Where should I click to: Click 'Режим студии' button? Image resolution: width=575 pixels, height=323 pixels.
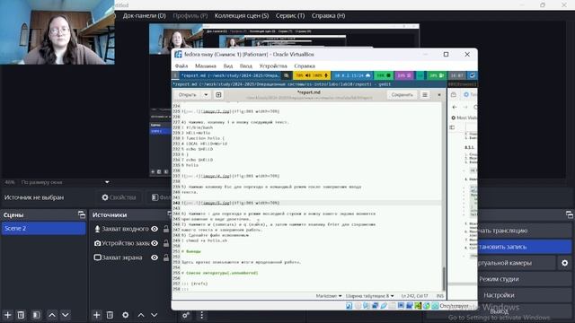525,279
